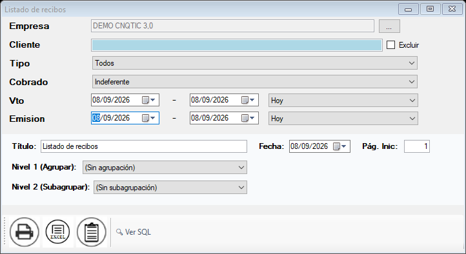The width and height of the screenshot is (466, 254).
Task: Open Ver SQL with the magnifier
Action: click(134, 232)
